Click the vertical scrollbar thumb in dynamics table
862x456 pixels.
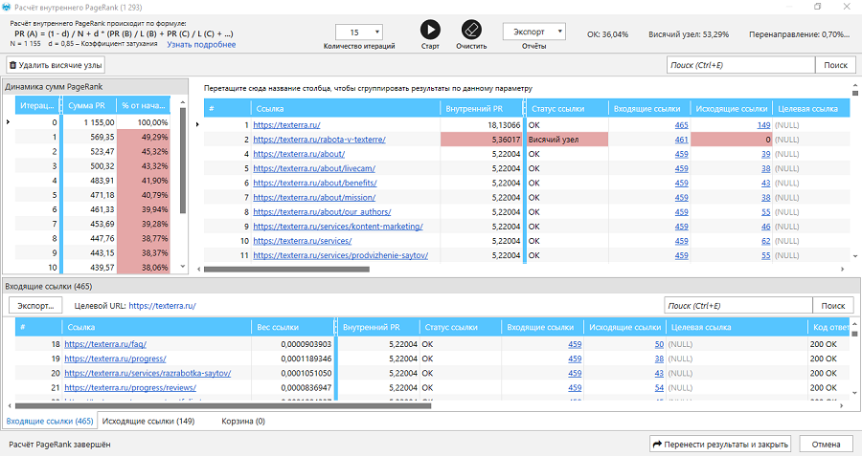point(183,161)
